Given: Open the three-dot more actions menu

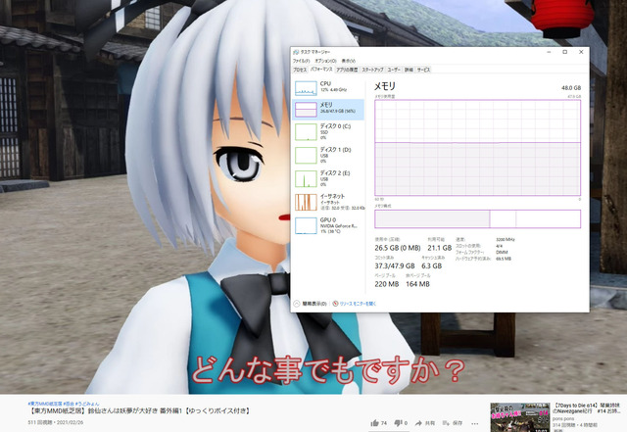Looking at the screenshot, I should coord(474,423).
